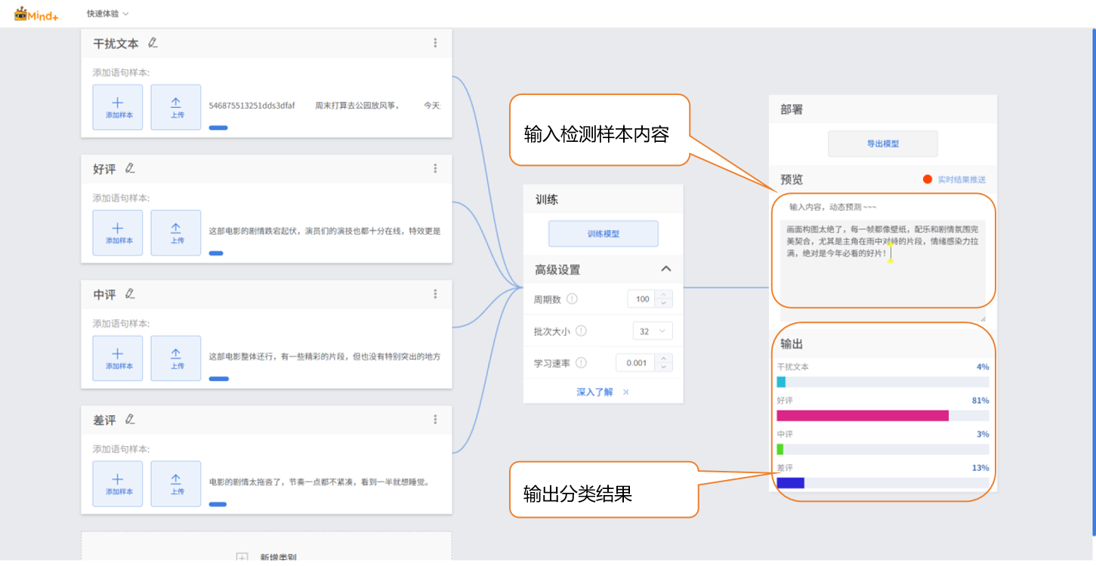Viewport: 1096px width, 566px height.
Task: Click the Mind+ logo
Action: tap(36, 14)
